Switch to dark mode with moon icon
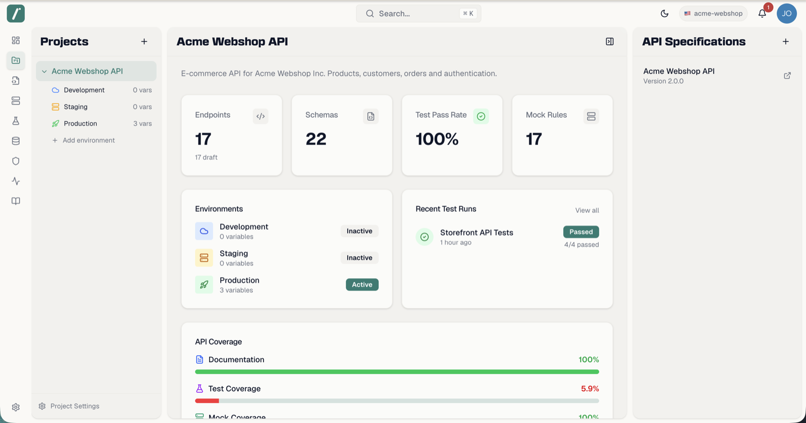Image resolution: width=806 pixels, height=423 pixels. tap(664, 14)
